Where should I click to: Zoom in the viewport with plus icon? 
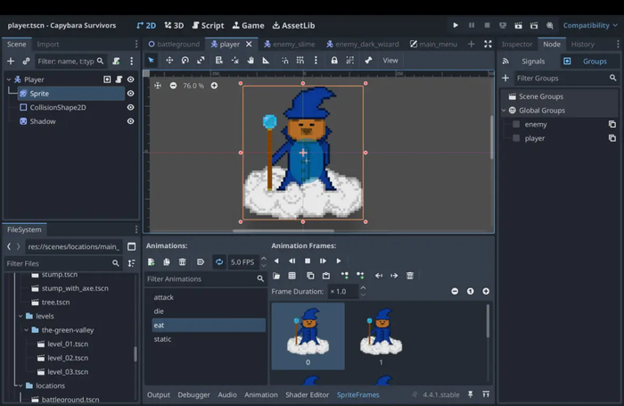pyautogui.click(x=214, y=86)
